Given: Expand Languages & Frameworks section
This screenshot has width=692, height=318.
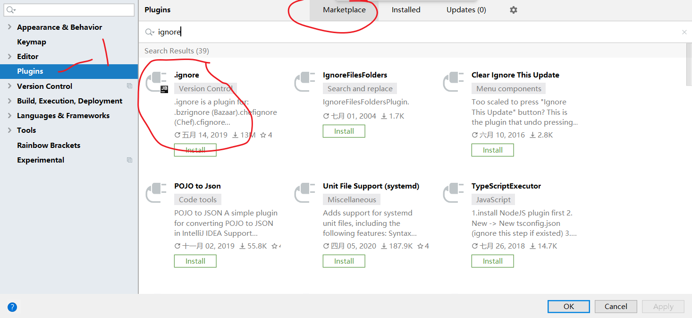Looking at the screenshot, I should click(x=9, y=115).
